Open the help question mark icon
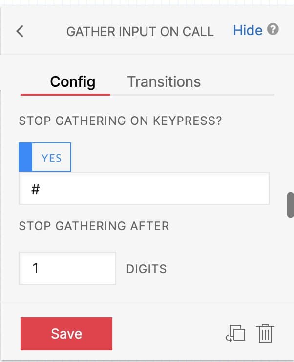The height and width of the screenshot is (362, 294). pos(273,30)
